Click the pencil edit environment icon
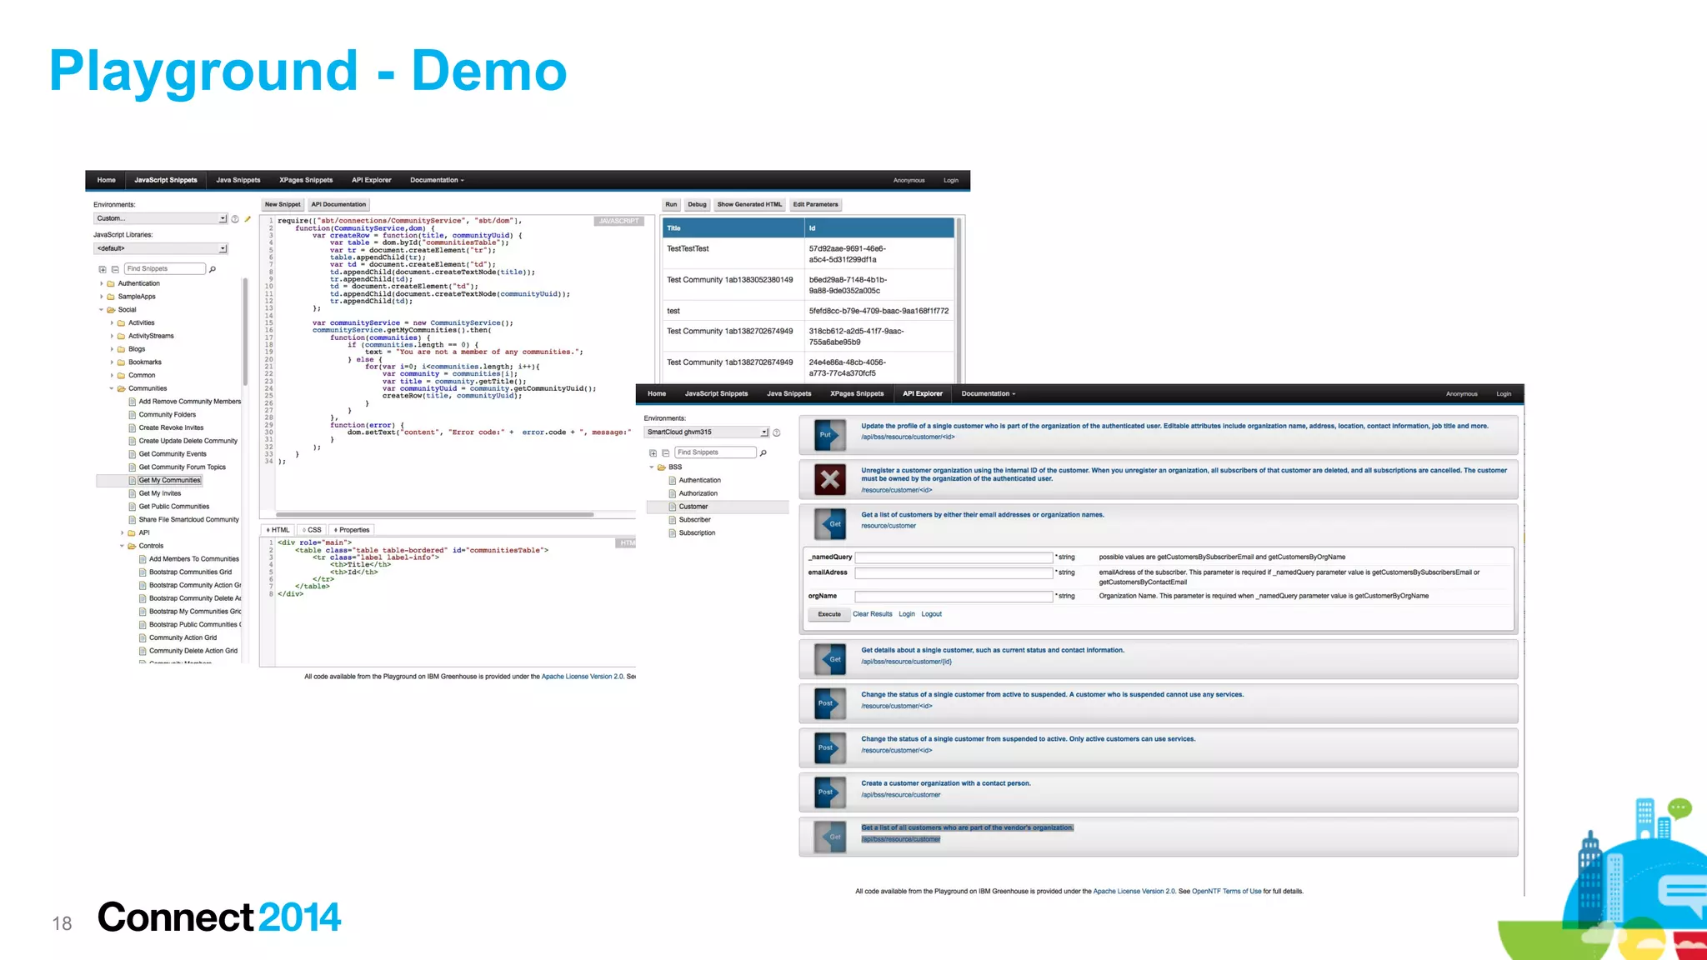 [x=248, y=219]
